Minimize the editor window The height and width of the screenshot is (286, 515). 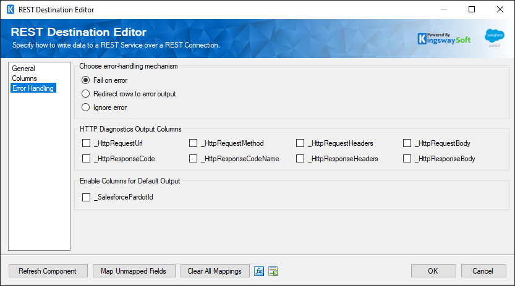point(444,9)
